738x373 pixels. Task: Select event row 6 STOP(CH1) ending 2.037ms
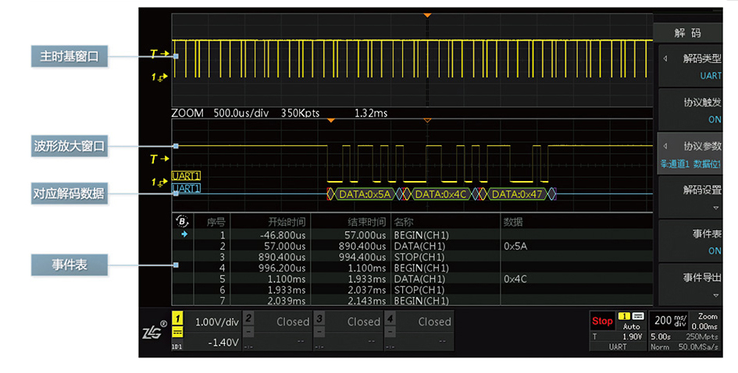tap(412, 290)
